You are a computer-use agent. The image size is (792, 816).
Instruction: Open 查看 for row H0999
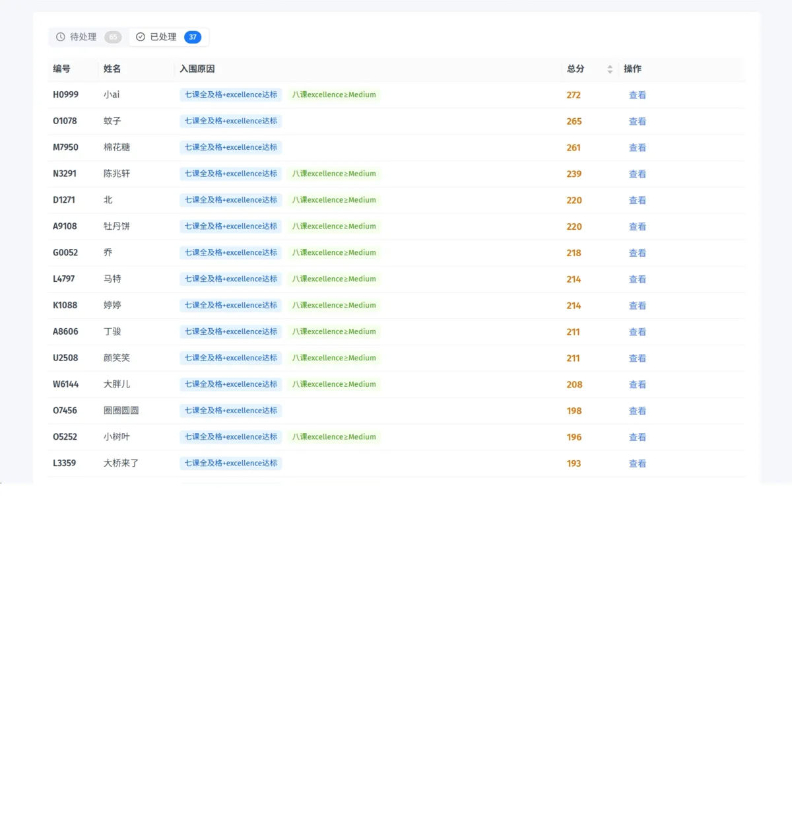[x=637, y=95]
